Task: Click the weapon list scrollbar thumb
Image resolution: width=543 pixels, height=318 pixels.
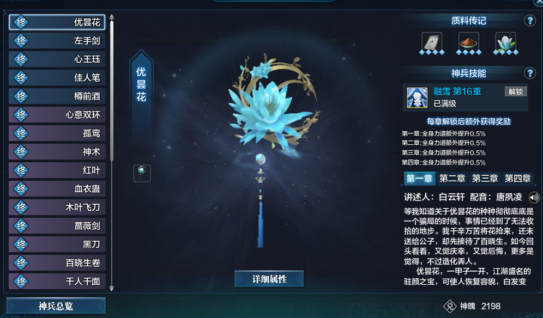Action: [112, 90]
